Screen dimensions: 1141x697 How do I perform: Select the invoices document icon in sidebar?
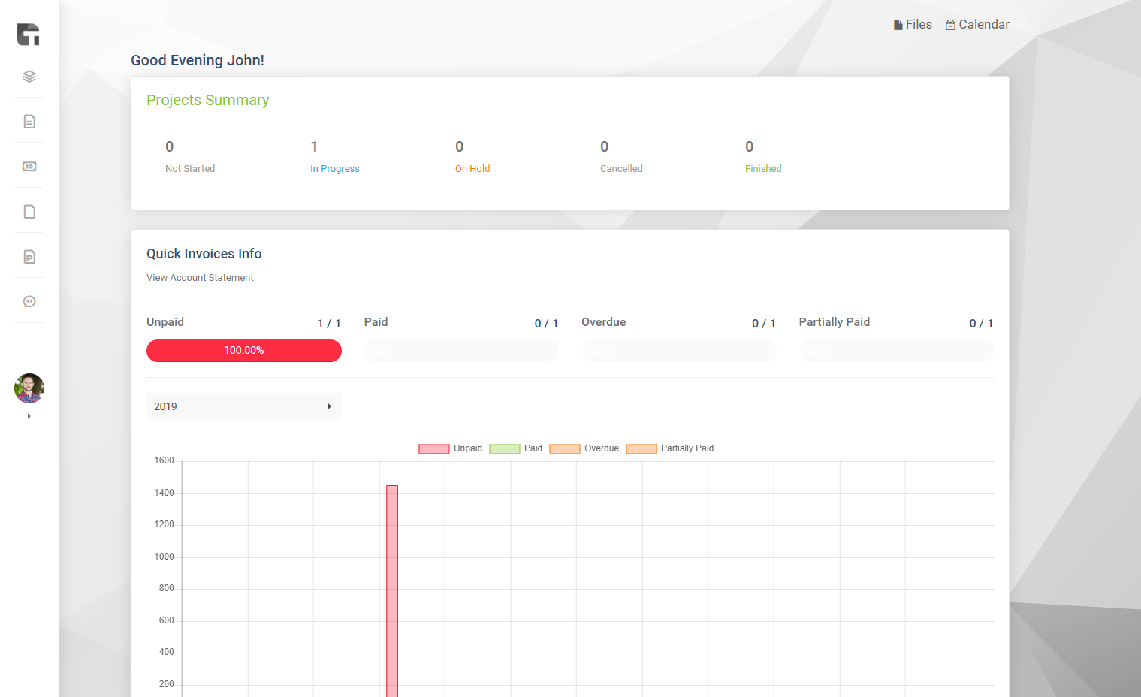click(x=29, y=120)
